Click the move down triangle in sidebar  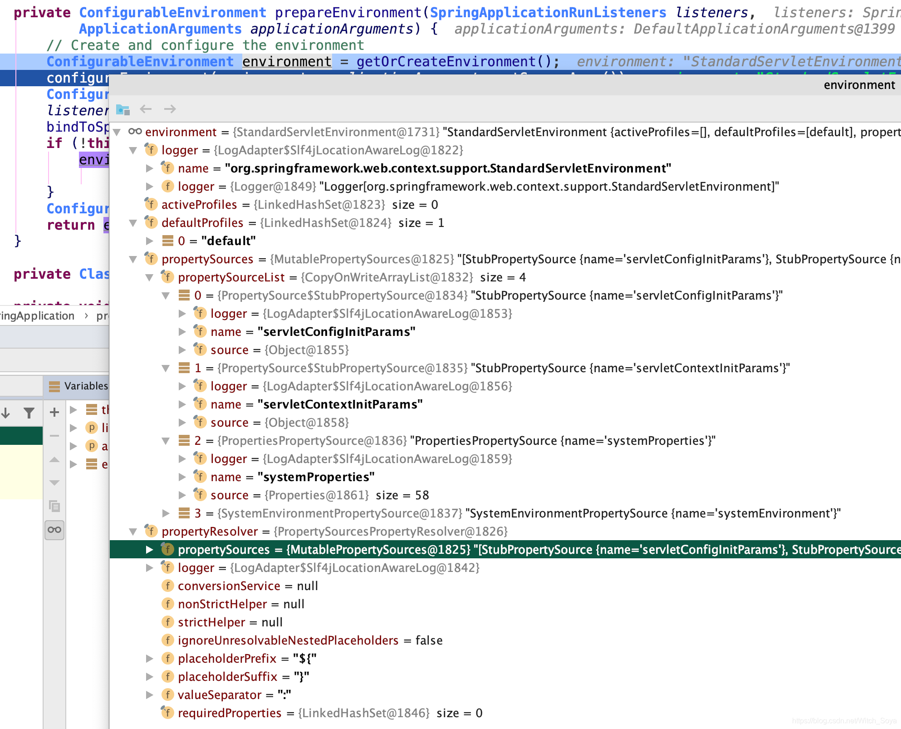(x=54, y=483)
